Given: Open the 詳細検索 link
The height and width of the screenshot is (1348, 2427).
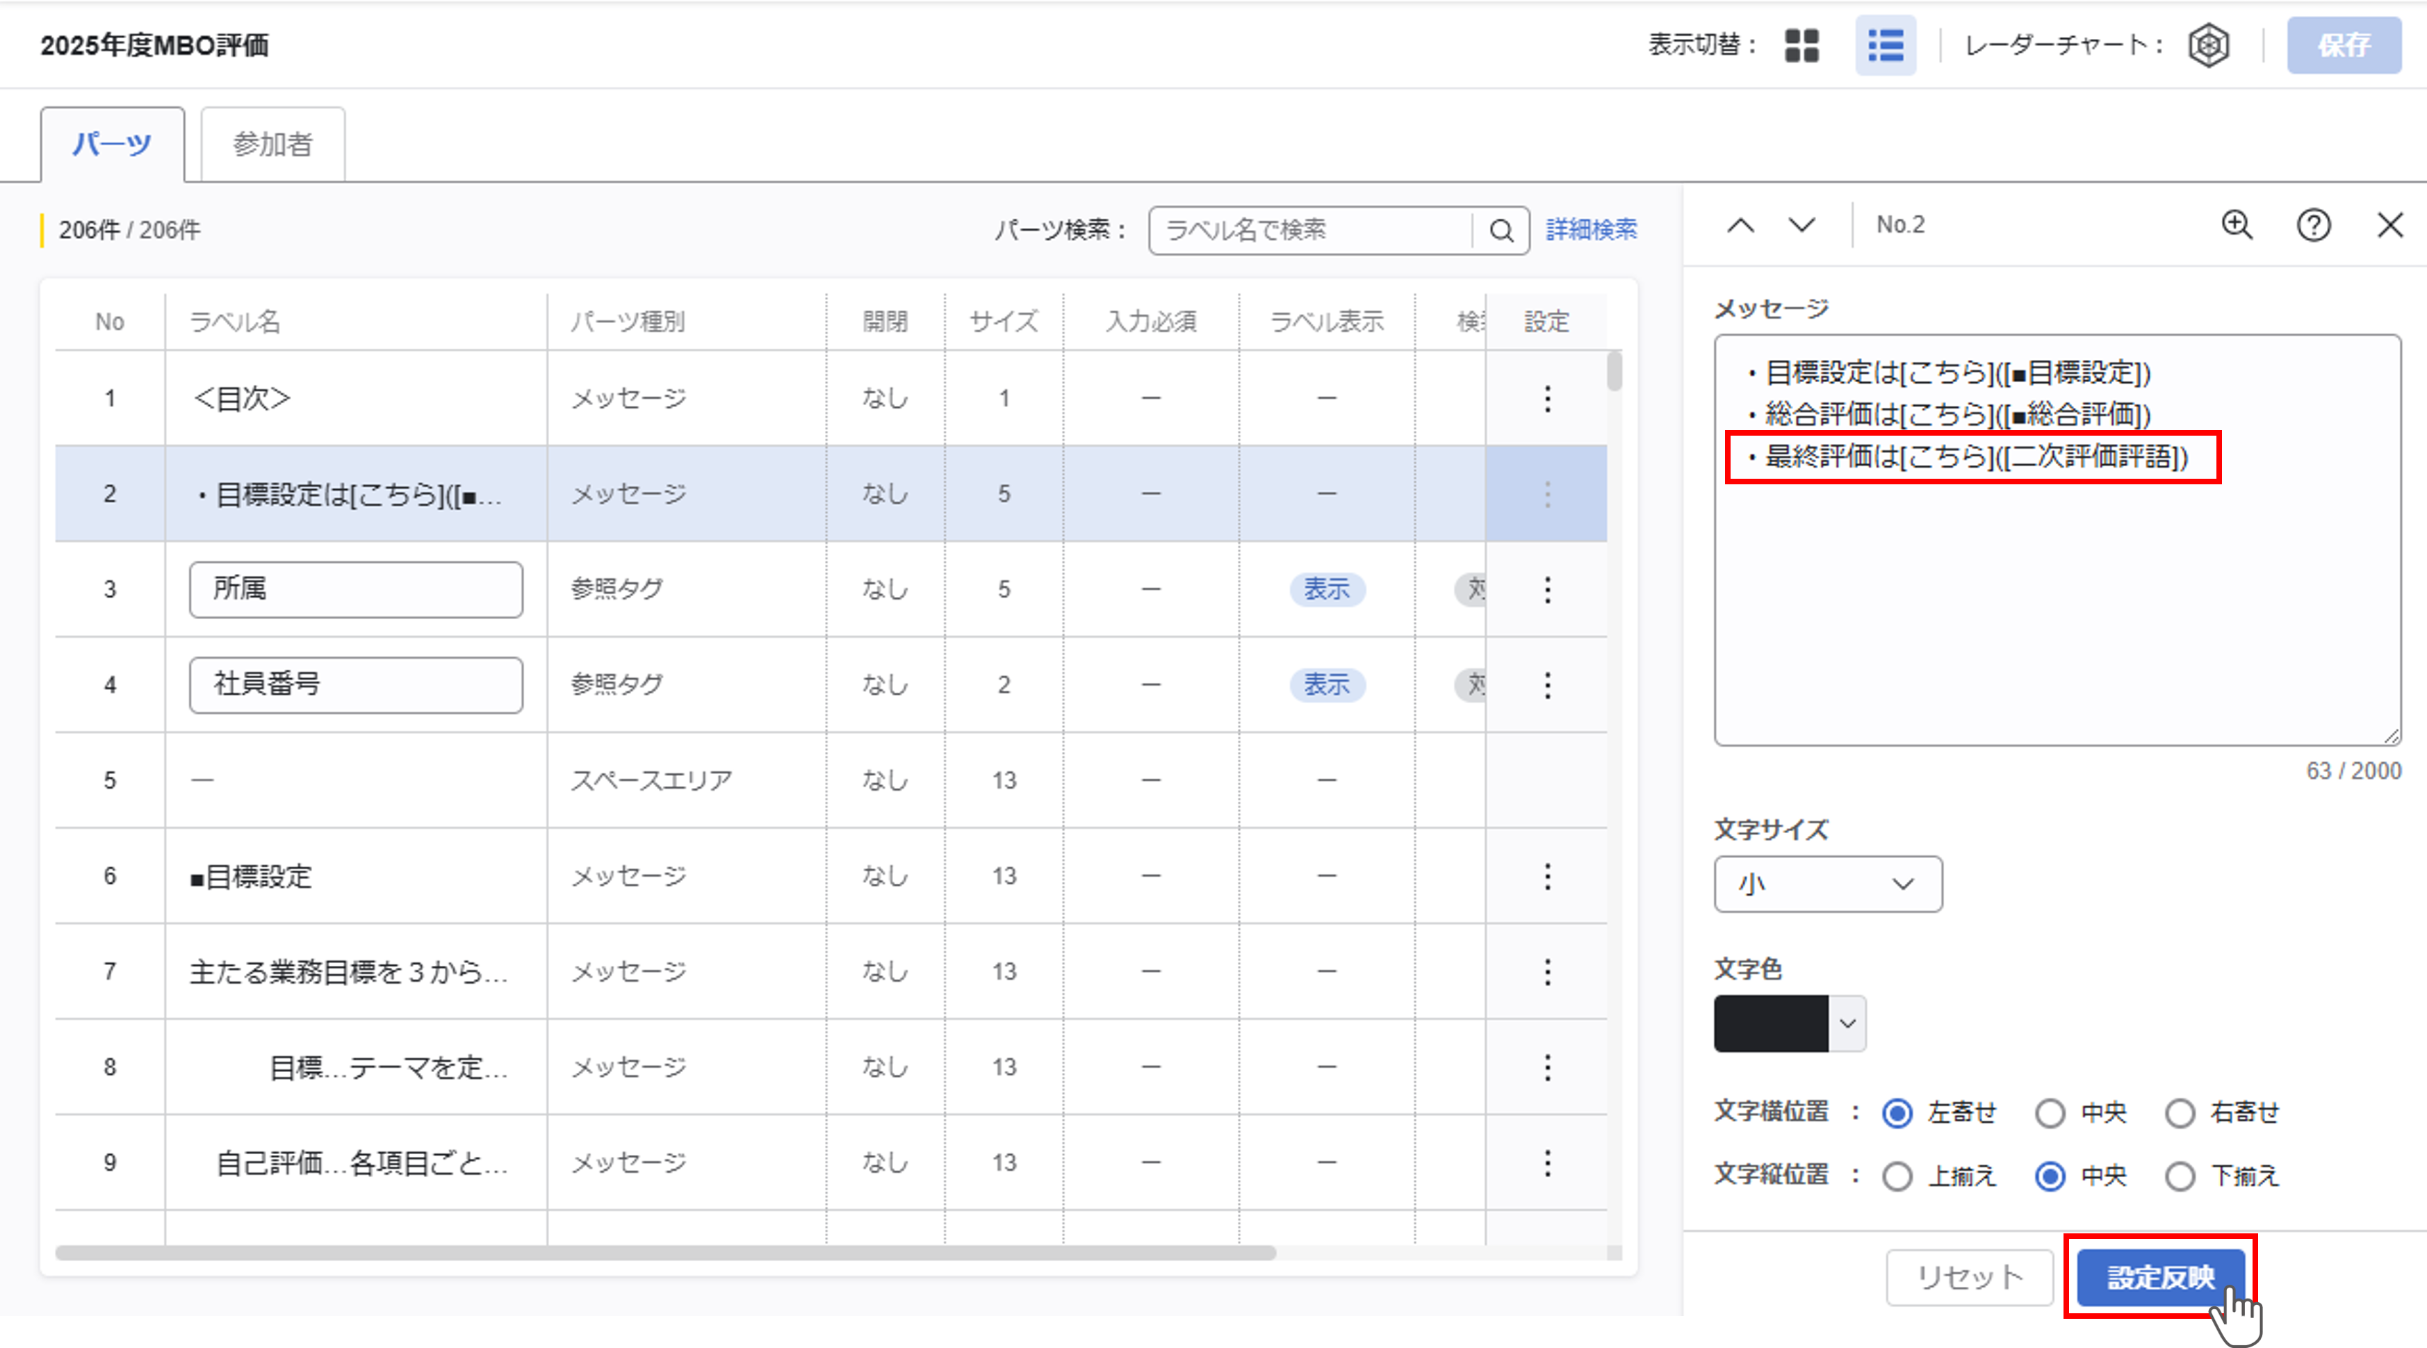Looking at the screenshot, I should point(1592,230).
